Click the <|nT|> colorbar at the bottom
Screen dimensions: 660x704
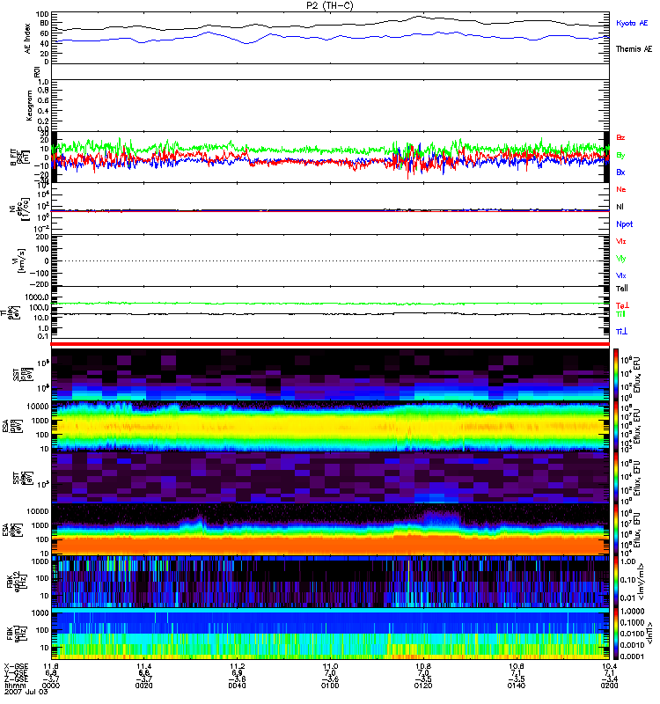click(616, 634)
